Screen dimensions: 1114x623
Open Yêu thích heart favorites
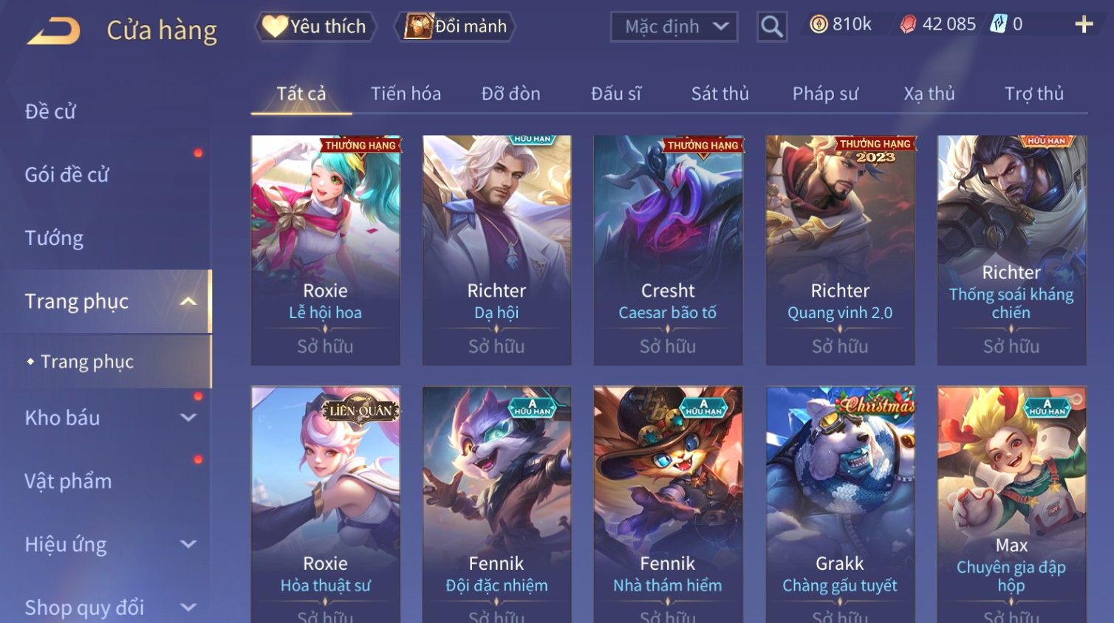(x=316, y=27)
